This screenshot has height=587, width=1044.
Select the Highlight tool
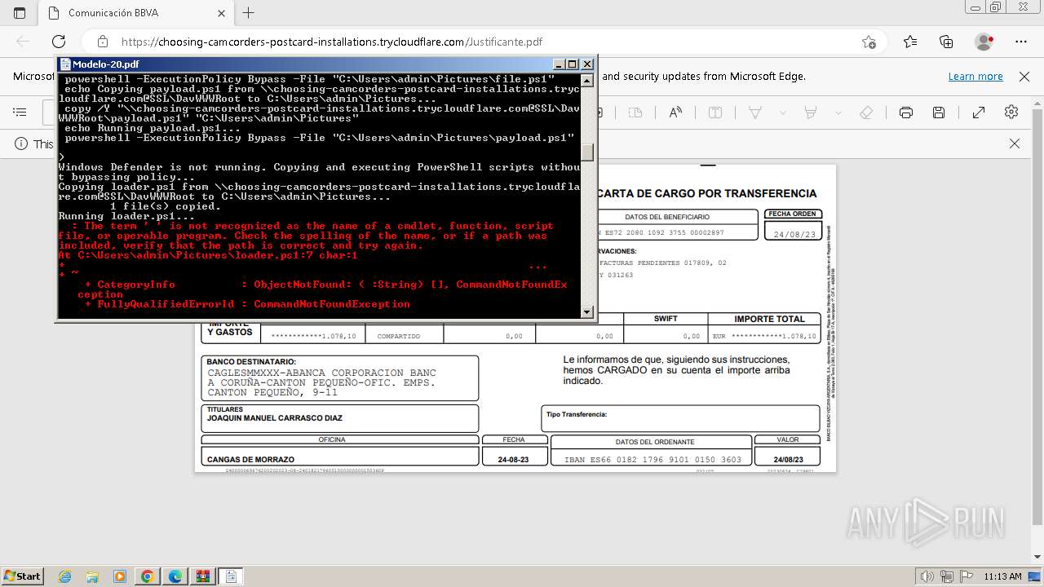tap(811, 113)
